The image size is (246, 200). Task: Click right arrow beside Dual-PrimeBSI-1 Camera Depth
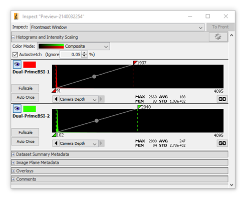click(x=101, y=99)
